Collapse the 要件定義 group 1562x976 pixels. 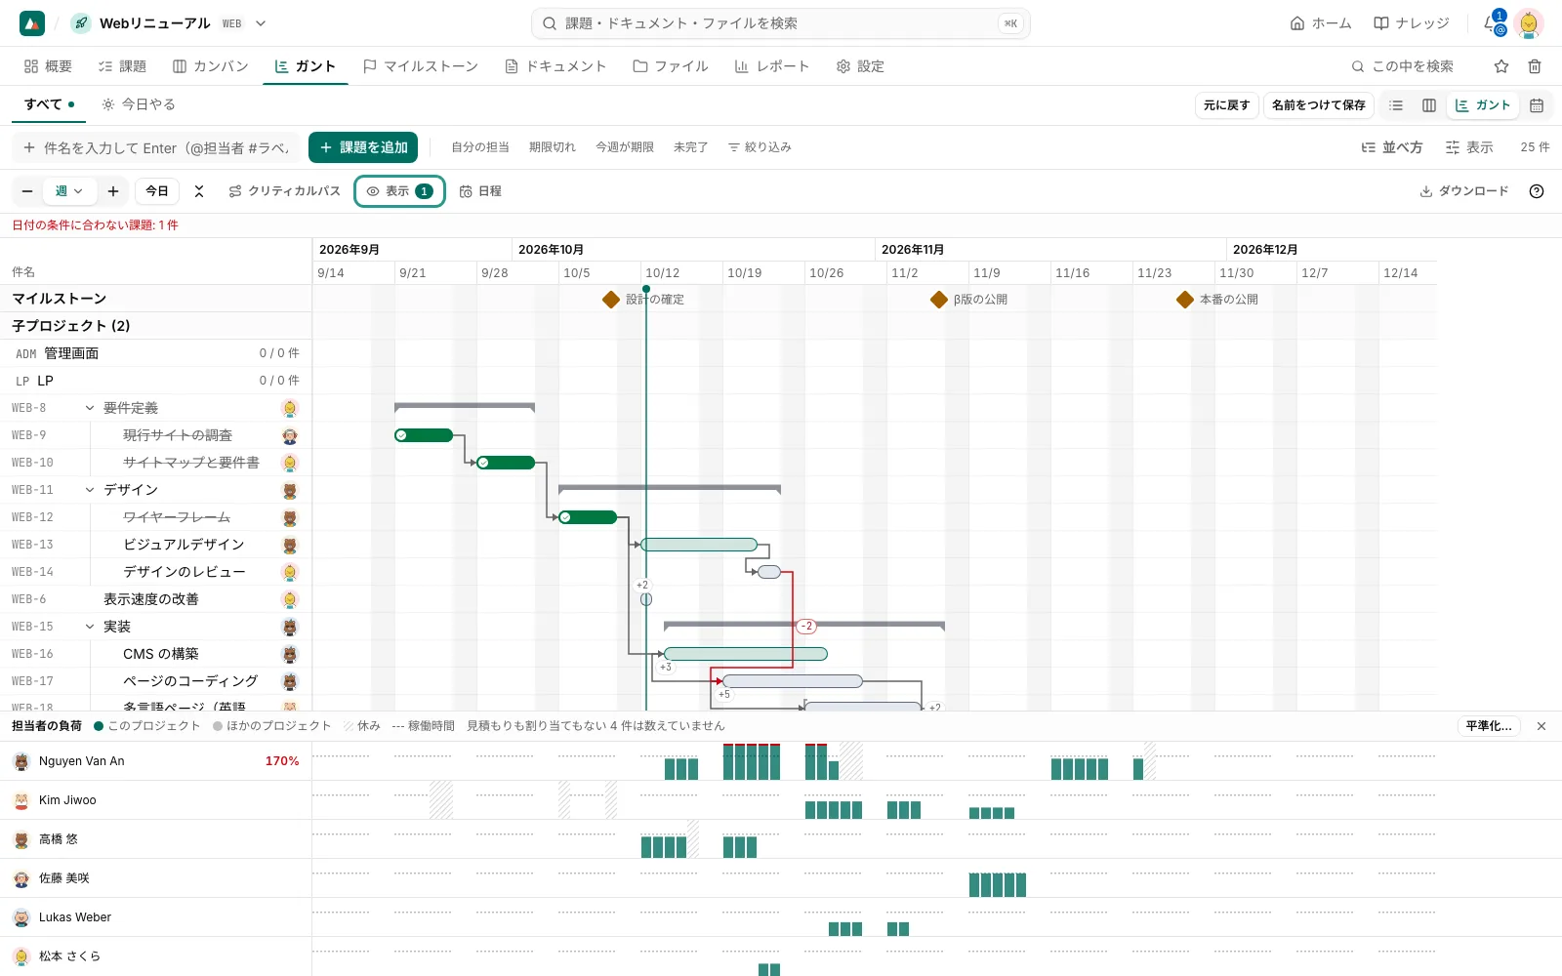pos(90,408)
